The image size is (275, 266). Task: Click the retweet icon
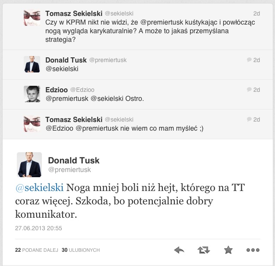204,250
